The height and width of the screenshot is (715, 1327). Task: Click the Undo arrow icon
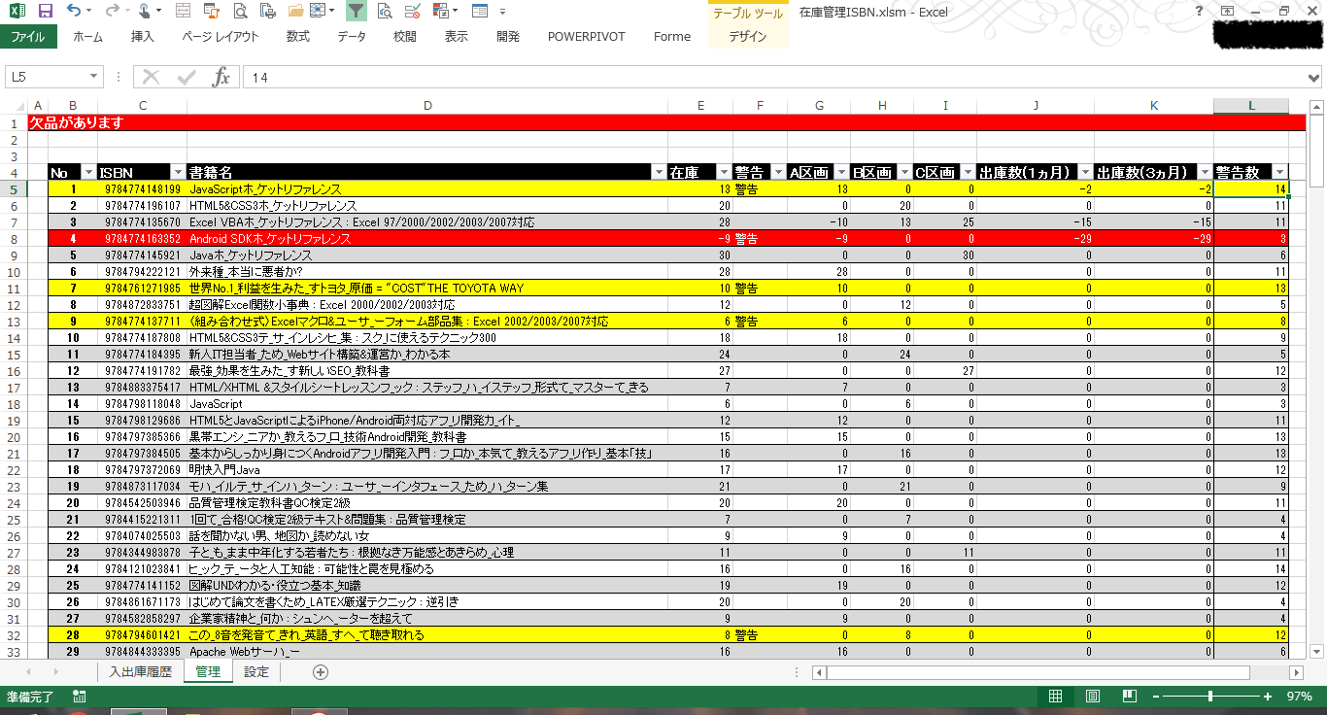[74, 12]
